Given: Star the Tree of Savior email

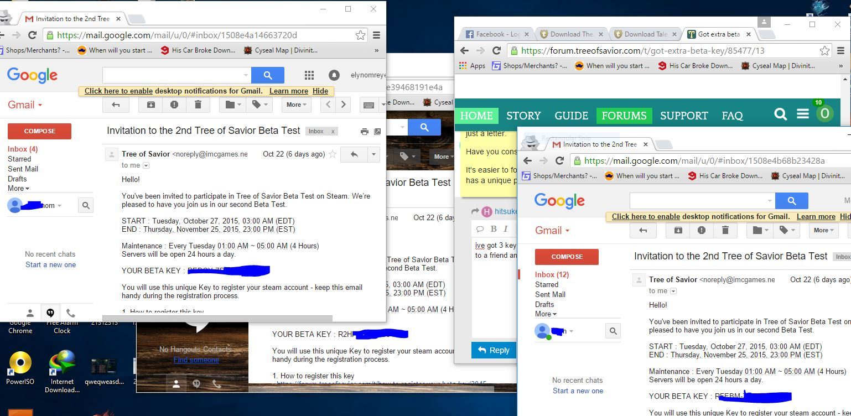Looking at the screenshot, I should [333, 154].
